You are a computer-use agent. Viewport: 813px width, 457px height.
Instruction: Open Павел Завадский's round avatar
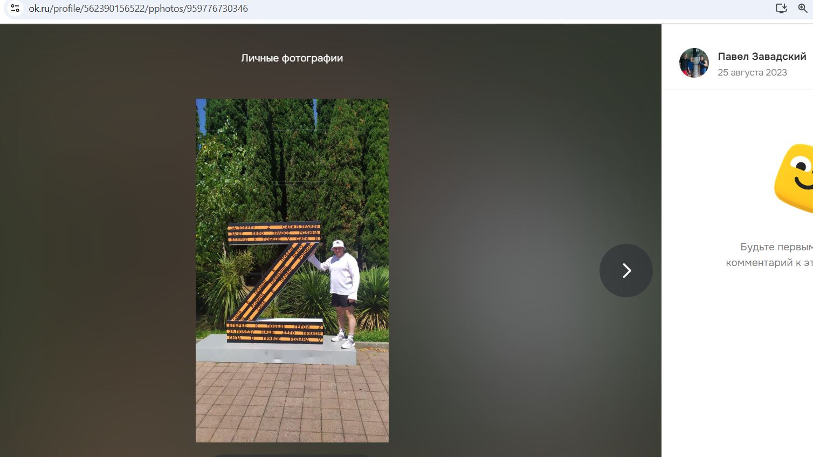(694, 63)
